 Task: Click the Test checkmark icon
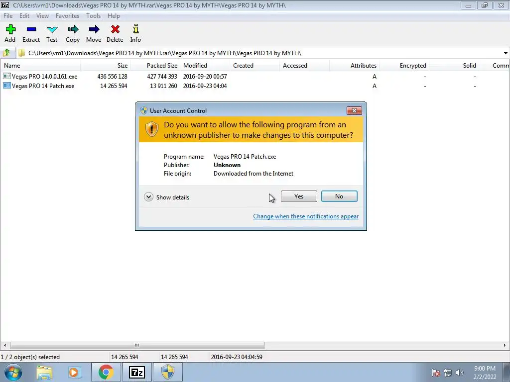point(52,29)
